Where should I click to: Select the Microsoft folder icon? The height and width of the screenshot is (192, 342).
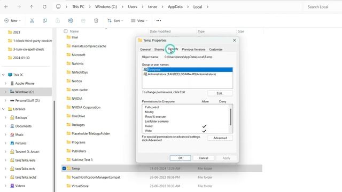click(68, 54)
